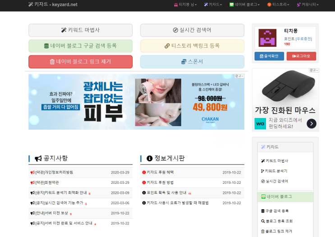Click branch icon beside sidebar 키워드 분석기
Image resolution: width=335 pixels, height=237 pixels.
tap(262, 171)
